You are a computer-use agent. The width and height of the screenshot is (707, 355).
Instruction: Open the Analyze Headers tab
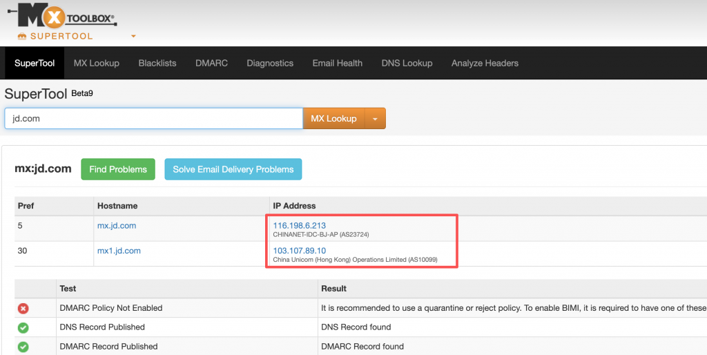[485, 63]
